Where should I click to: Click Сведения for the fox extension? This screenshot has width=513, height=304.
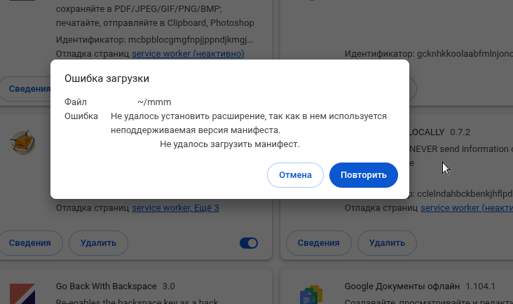pos(29,243)
